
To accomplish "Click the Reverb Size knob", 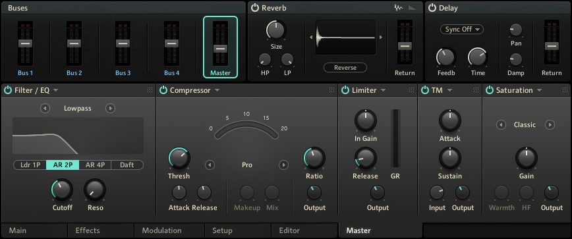I will tap(276, 30).
